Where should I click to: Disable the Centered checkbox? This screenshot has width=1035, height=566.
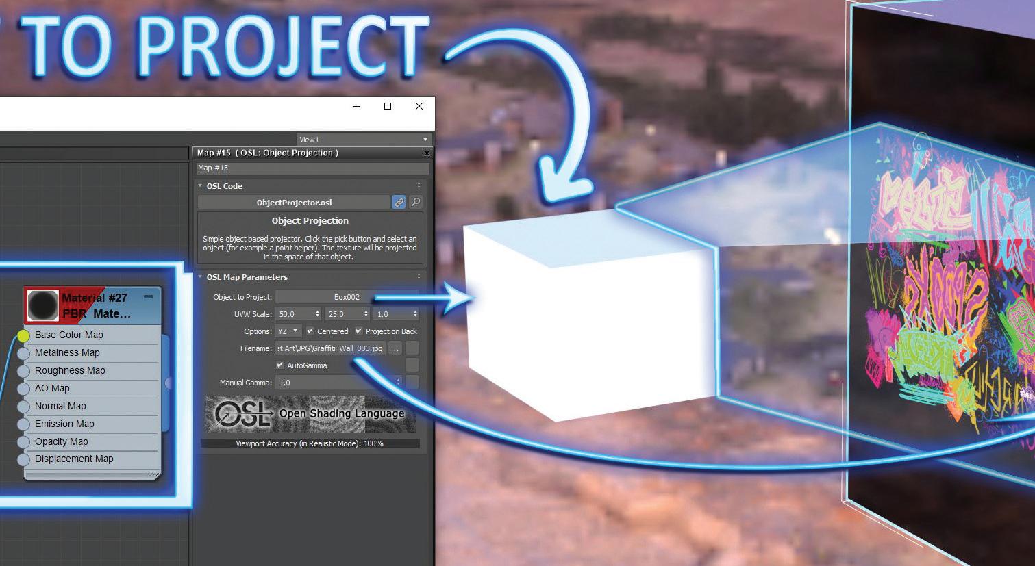pyautogui.click(x=310, y=331)
